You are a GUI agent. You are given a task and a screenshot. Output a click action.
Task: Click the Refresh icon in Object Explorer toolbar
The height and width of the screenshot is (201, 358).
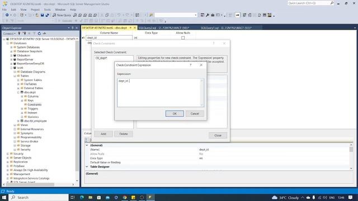[39, 33]
